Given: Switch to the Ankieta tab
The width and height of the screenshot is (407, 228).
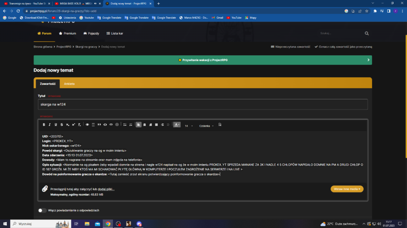Looking at the screenshot, I should coord(69,84).
